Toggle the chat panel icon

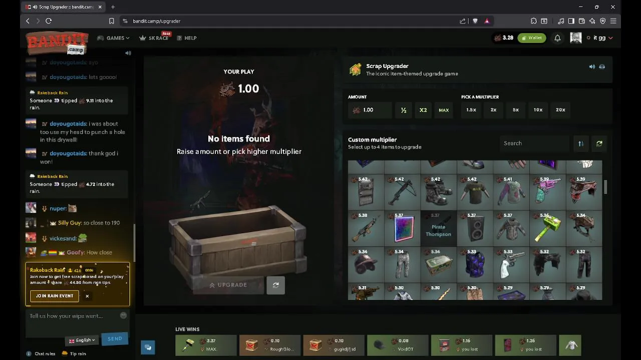click(x=148, y=347)
